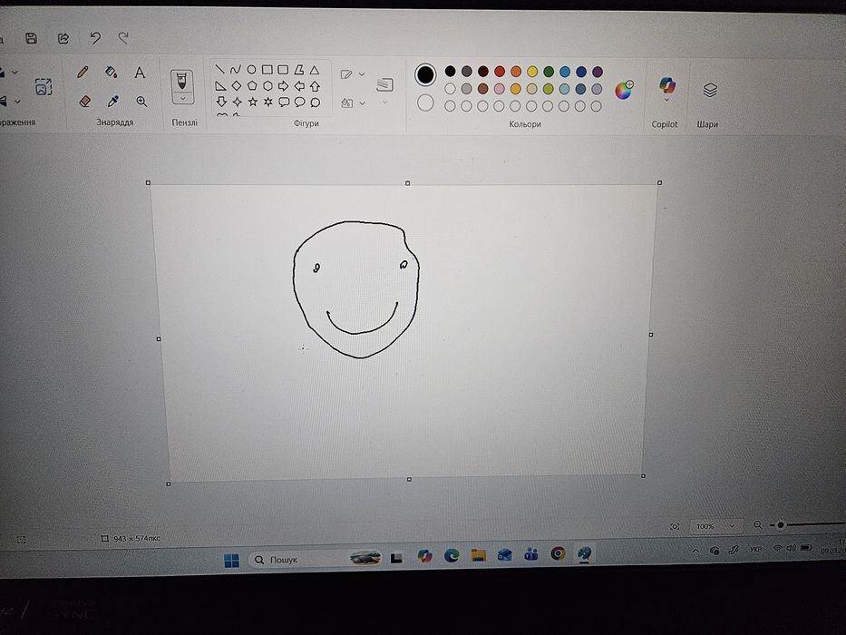This screenshot has height=635, width=846.
Task: Choose the Five-point star shape
Action: point(252,102)
